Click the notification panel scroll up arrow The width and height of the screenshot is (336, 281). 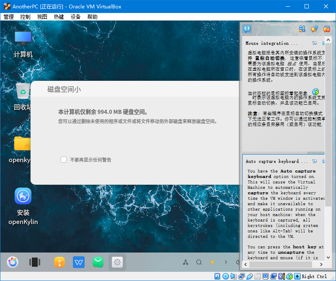328,40
